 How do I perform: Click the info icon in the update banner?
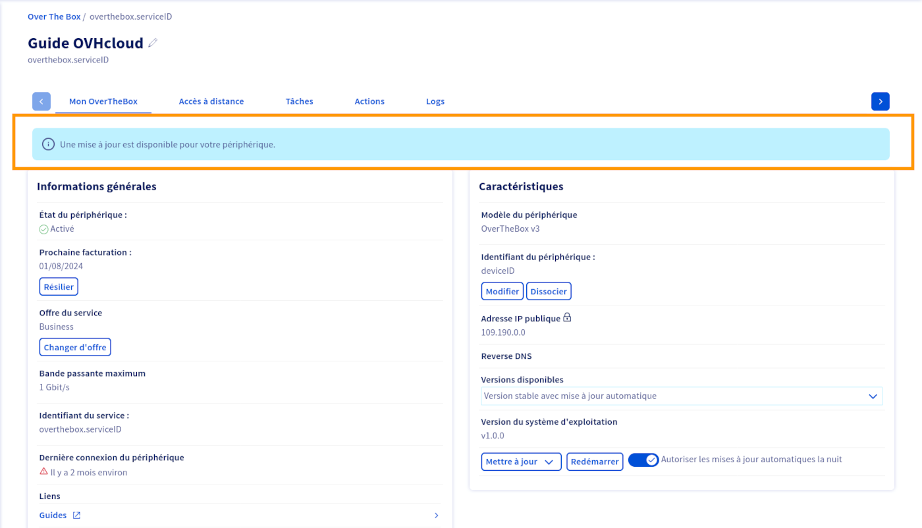(x=48, y=144)
